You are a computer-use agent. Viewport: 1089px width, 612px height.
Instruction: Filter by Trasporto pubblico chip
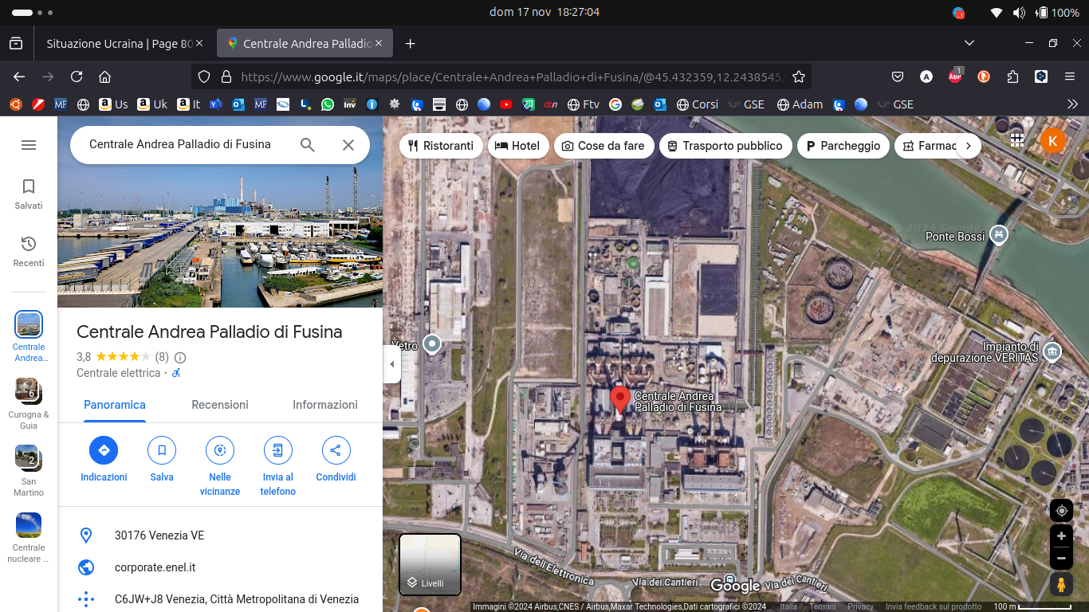pyautogui.click(x=725, y=146)
